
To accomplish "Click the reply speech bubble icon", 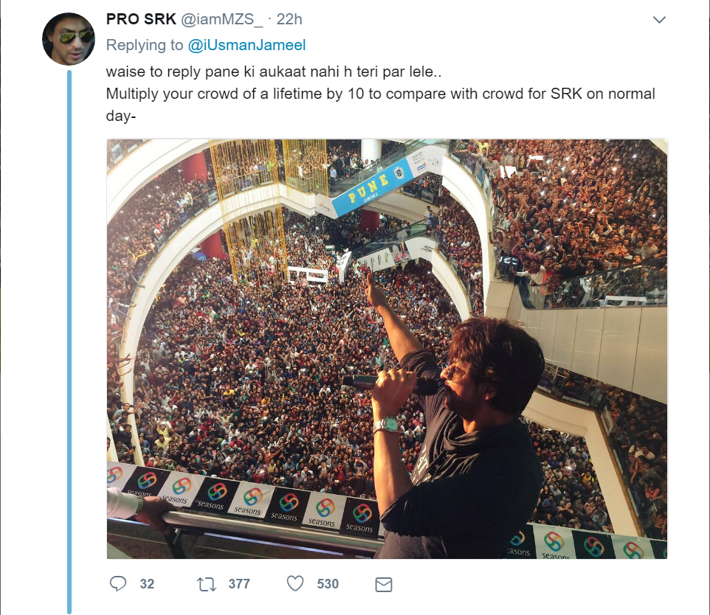I will pyautogui.click(x=118, y=584).
